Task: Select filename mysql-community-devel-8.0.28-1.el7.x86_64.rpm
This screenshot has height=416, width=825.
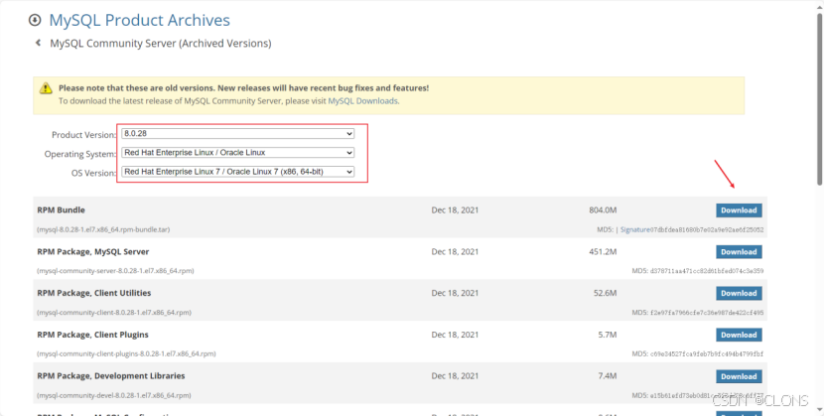Action: point(113,395)
